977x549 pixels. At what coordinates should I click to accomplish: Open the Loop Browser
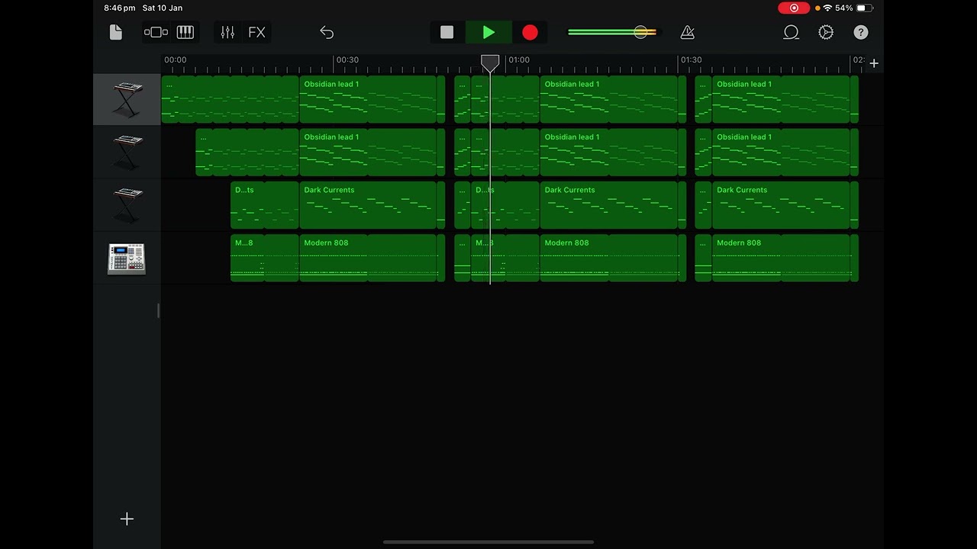tap(791, 32)
